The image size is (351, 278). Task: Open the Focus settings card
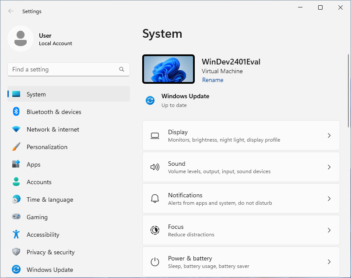pos(241,230)
